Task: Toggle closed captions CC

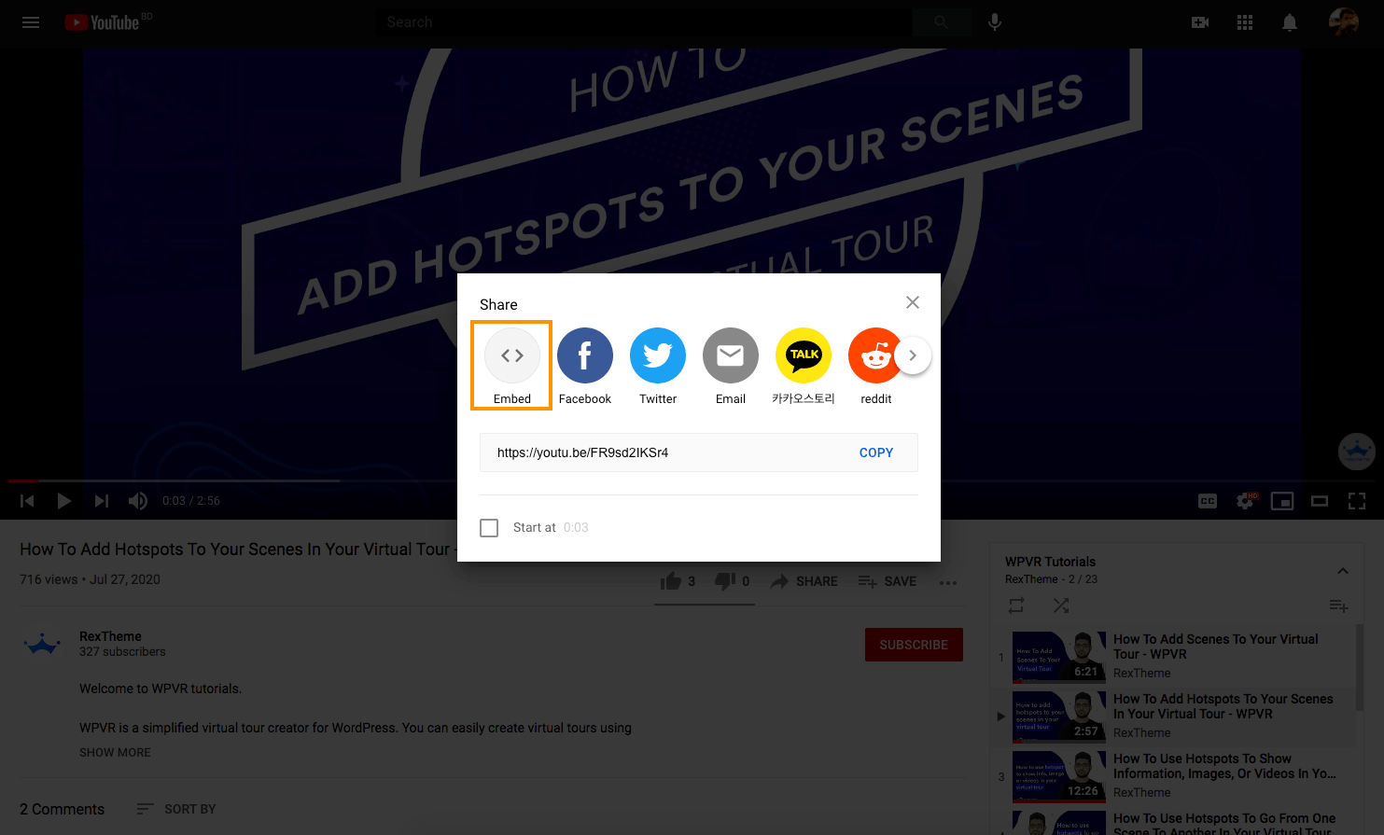Action: pos(1208,501)
